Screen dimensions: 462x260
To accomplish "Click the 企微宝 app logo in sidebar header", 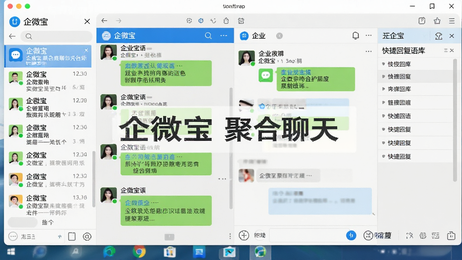I will tap(15, 22).
